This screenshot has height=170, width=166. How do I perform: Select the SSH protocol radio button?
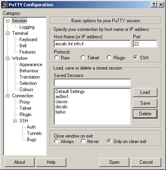(x=136, y=57)
